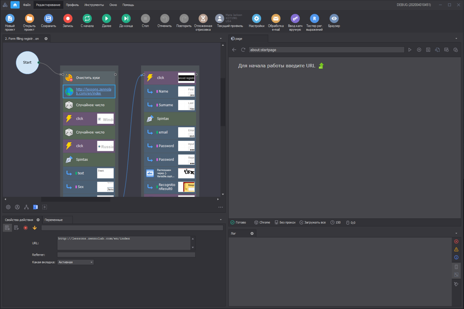Toggle warning messages filter in log
Viewport: 464px width, 309px height.
point(456,250)
